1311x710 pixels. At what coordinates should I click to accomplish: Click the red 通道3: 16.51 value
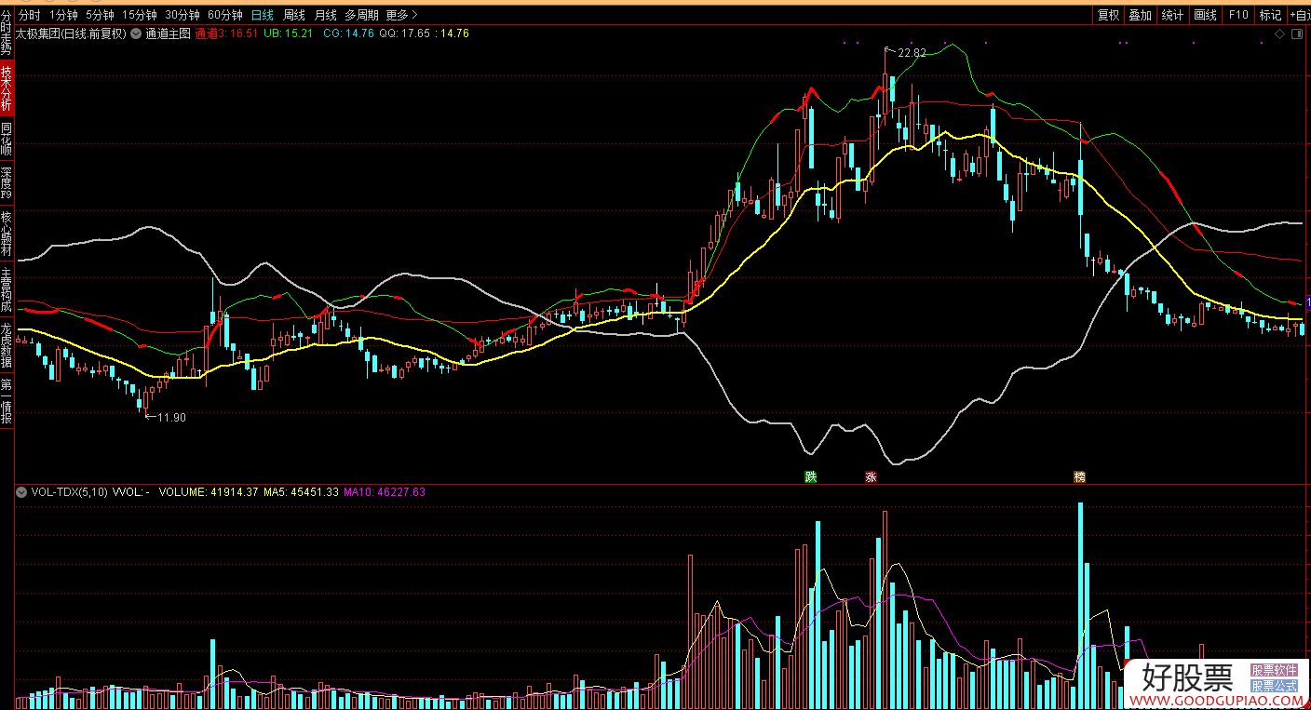[226, 33]
